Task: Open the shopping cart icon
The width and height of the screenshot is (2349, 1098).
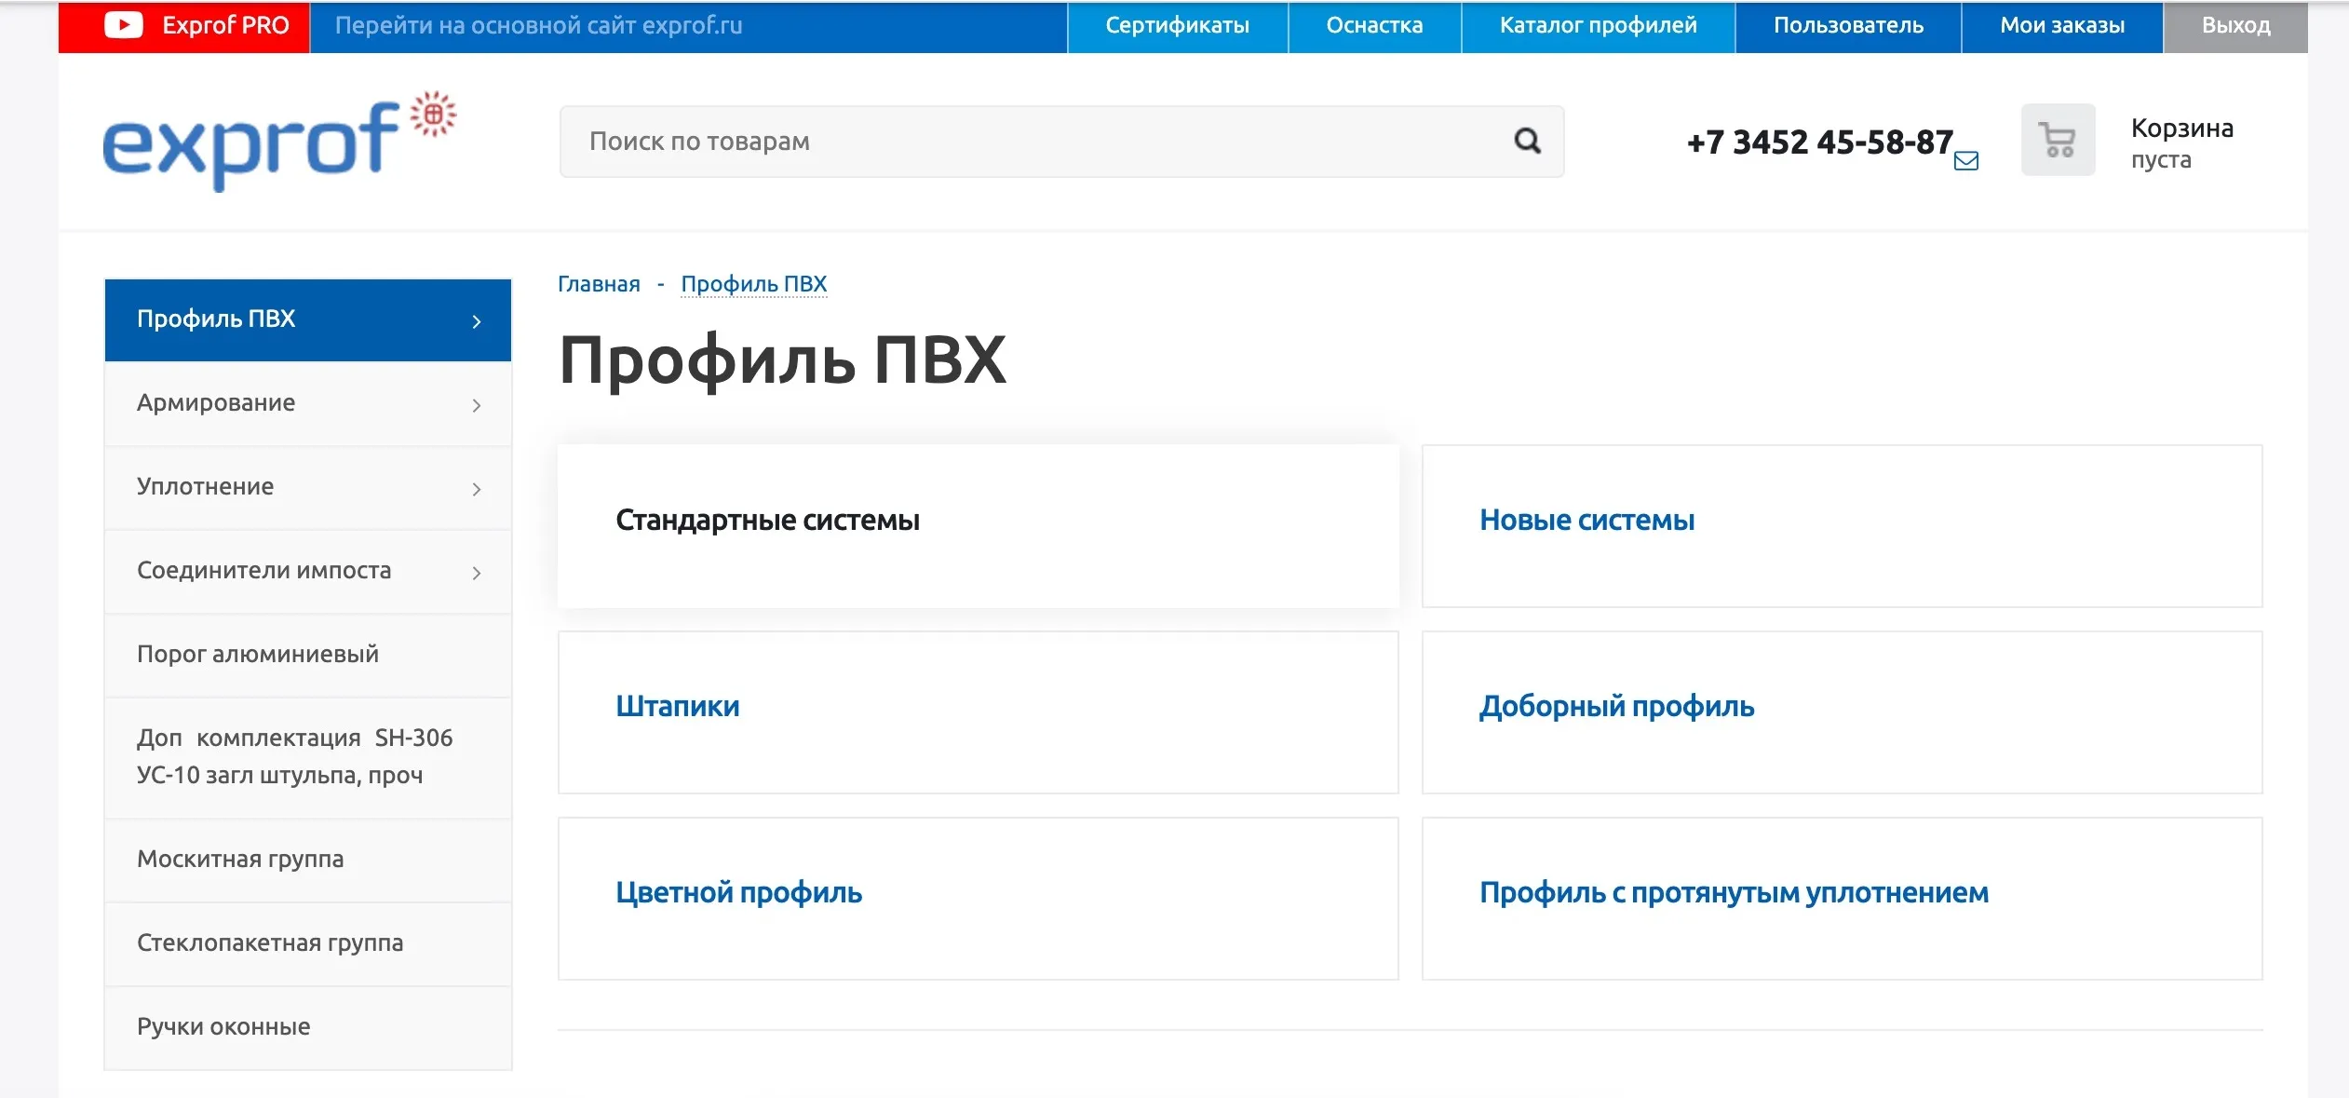Action: (x=2058, y=141)
